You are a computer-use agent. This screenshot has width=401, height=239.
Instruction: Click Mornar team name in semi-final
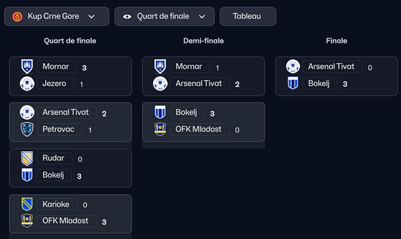pos(190,66)
